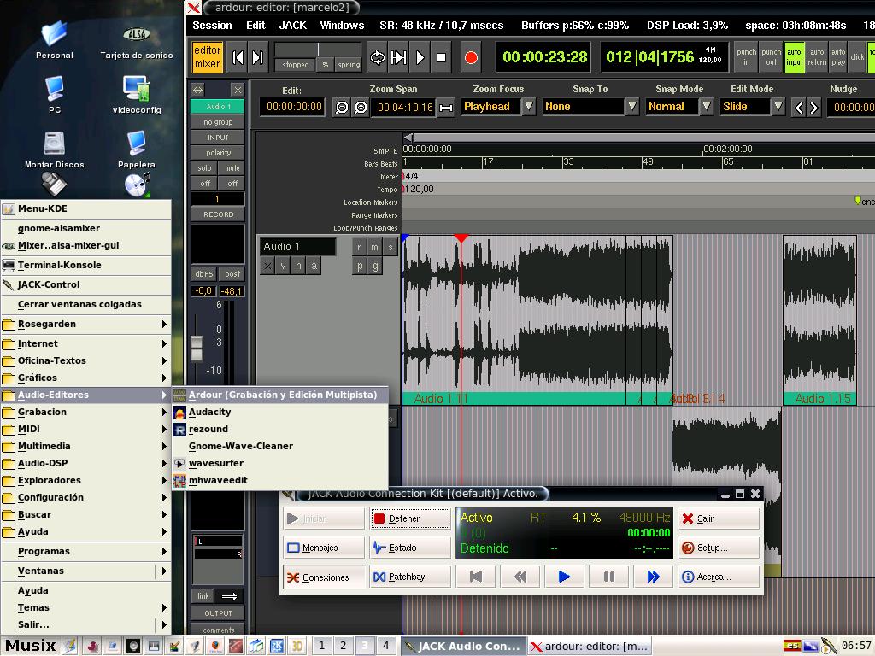875x656 pixels.
Task: Click the record button in Ardour transport
Action: 470,58
